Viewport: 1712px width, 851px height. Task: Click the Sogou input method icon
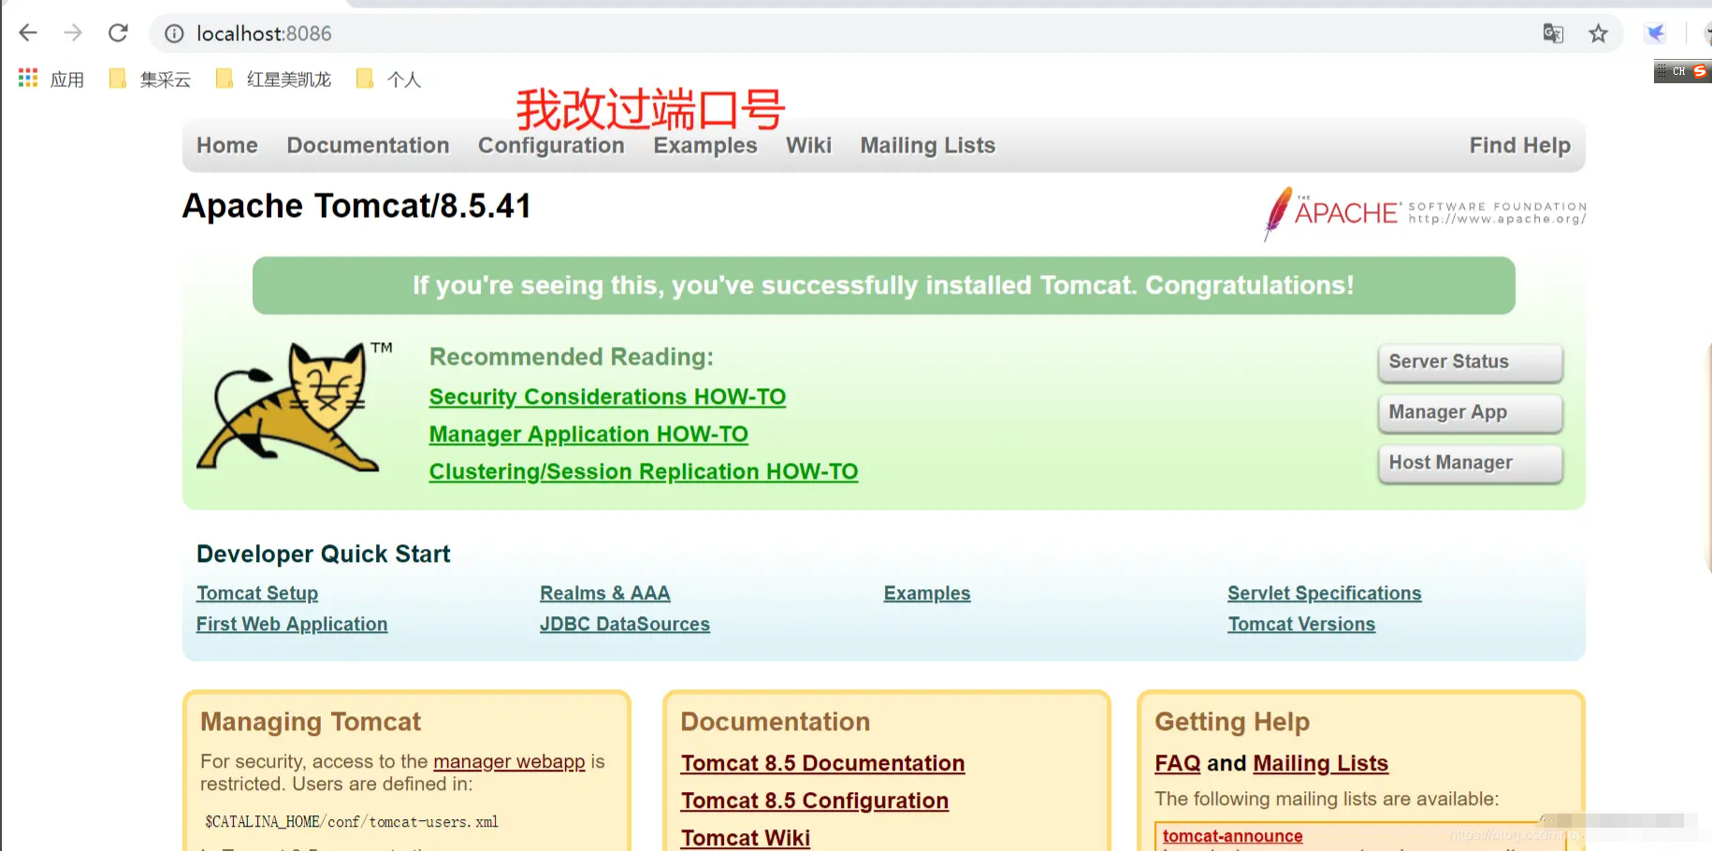(x=1700, y=71)
